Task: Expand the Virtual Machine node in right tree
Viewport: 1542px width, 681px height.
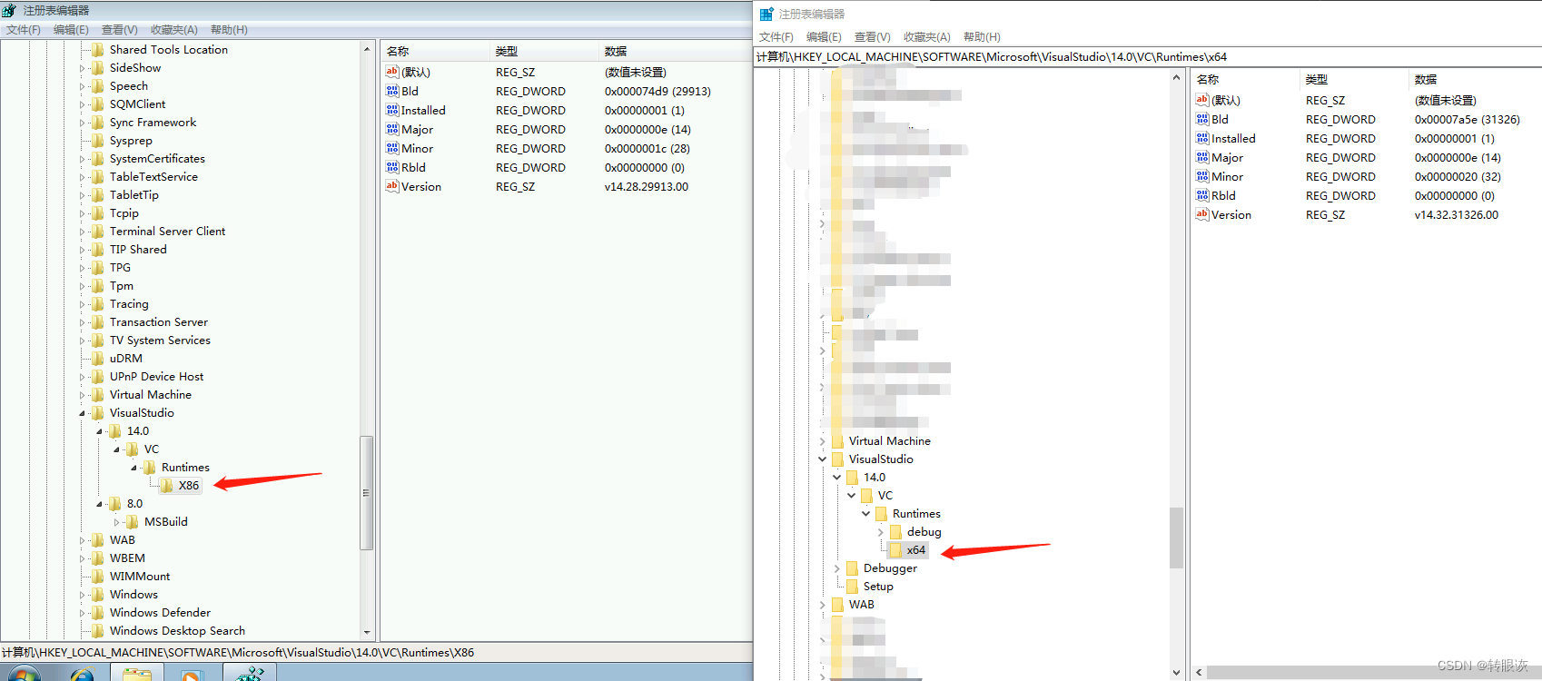Action: tap(822, 441)
